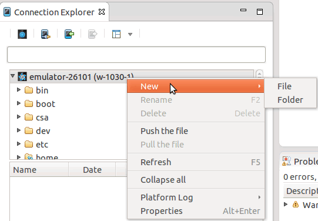This screenshot has height=221, width=318.
Task: Select Collapse all from context menu
Action: point(196,180)
